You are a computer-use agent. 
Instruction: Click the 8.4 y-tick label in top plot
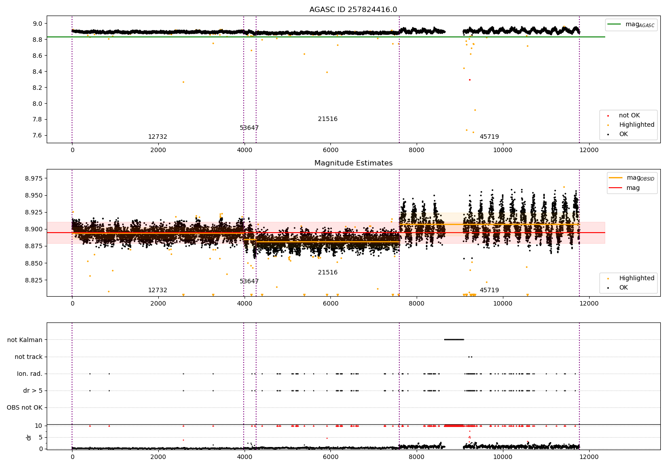click(x=37, y=72)
